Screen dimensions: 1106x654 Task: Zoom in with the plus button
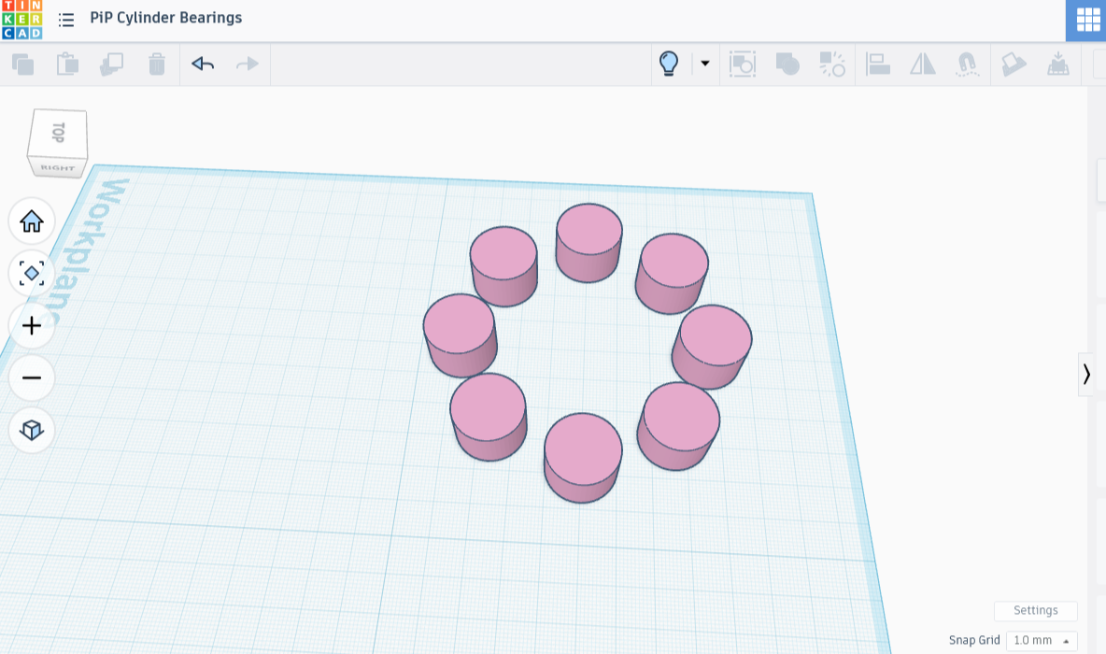click(x=32, y=325)
